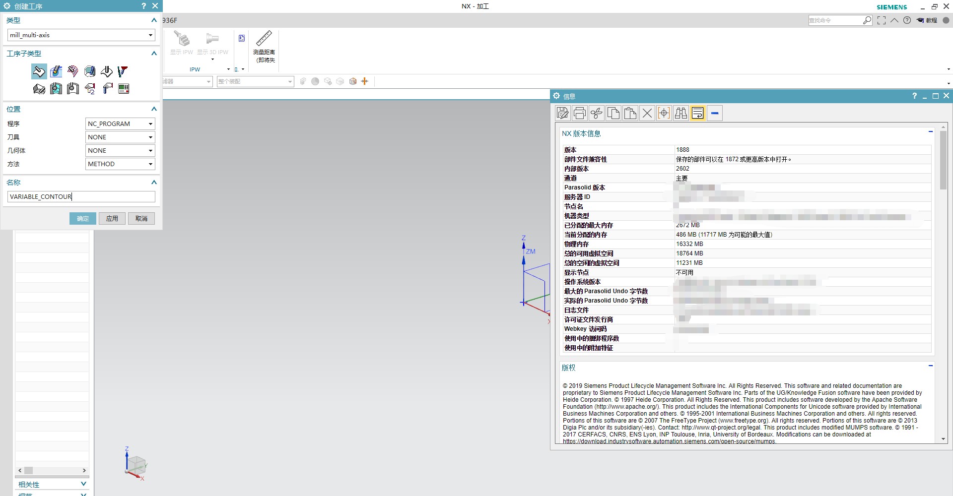
Task: Click the 应用 button
Action: [x=112, y=219]
